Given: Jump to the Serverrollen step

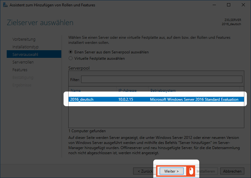Looking at the screenshot, I should pyautogui.click(x=23, y=62).
